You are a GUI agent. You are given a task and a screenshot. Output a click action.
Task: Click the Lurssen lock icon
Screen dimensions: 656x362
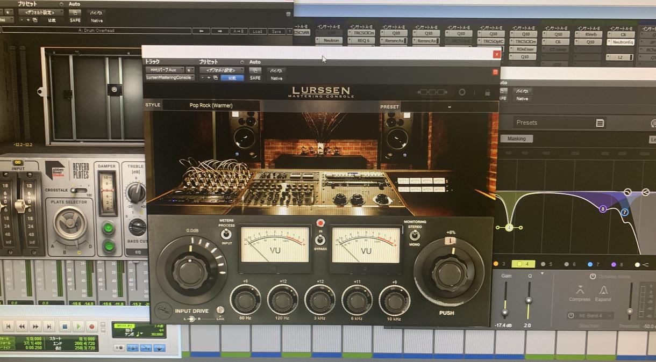click(x=487, y=92)
